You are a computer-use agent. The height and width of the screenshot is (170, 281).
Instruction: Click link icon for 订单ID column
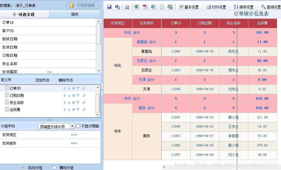click(x=84, y=88)
